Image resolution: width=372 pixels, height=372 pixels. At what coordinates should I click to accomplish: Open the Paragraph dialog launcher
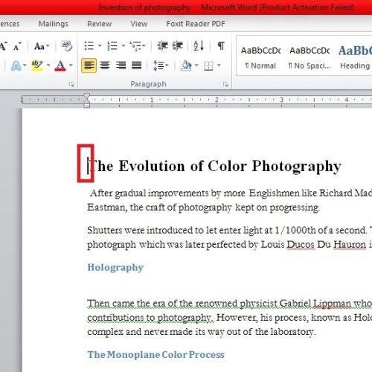click(225, 85)
